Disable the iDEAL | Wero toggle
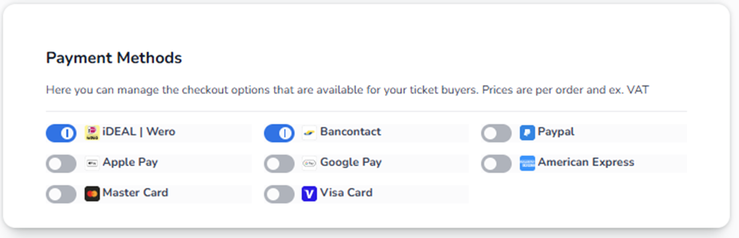The image size is (739, 238). point(61,133)
